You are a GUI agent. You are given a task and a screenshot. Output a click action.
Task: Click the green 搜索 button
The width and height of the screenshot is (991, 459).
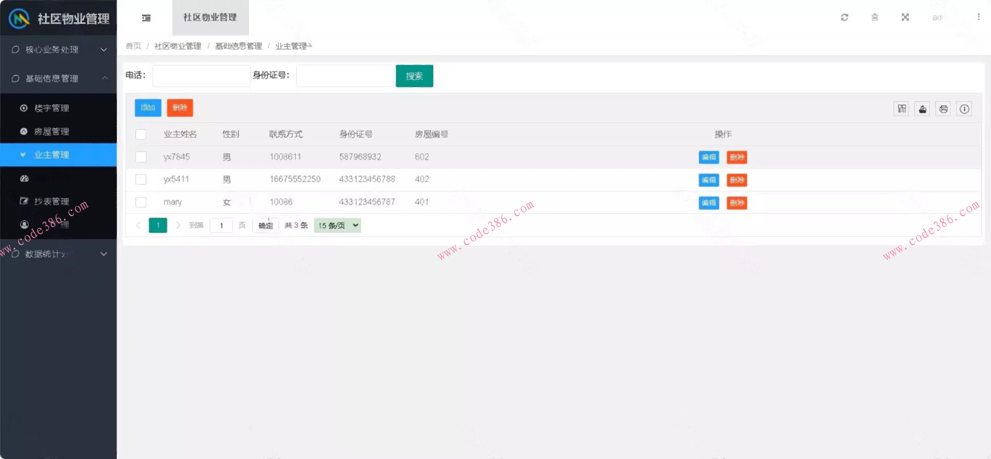point(414,76)
